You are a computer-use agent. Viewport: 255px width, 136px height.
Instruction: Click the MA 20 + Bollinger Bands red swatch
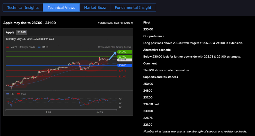click(x=8, y=47)
